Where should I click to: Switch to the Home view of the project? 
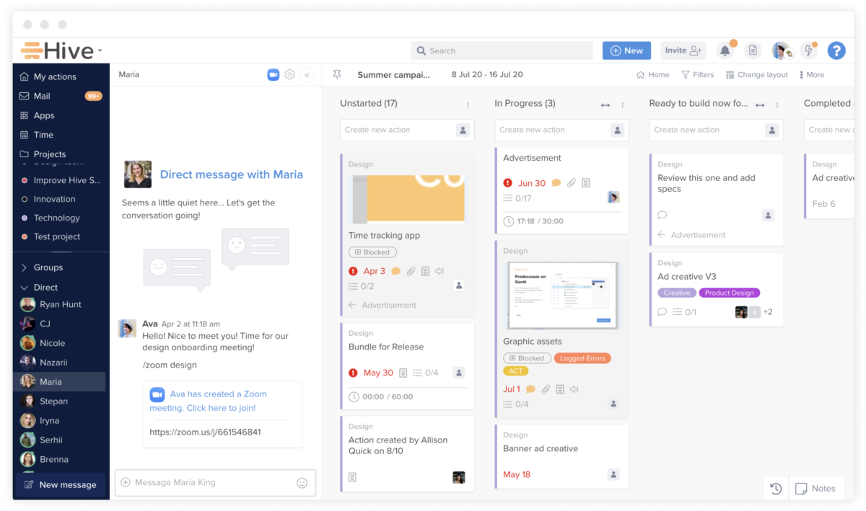point(652,74)
